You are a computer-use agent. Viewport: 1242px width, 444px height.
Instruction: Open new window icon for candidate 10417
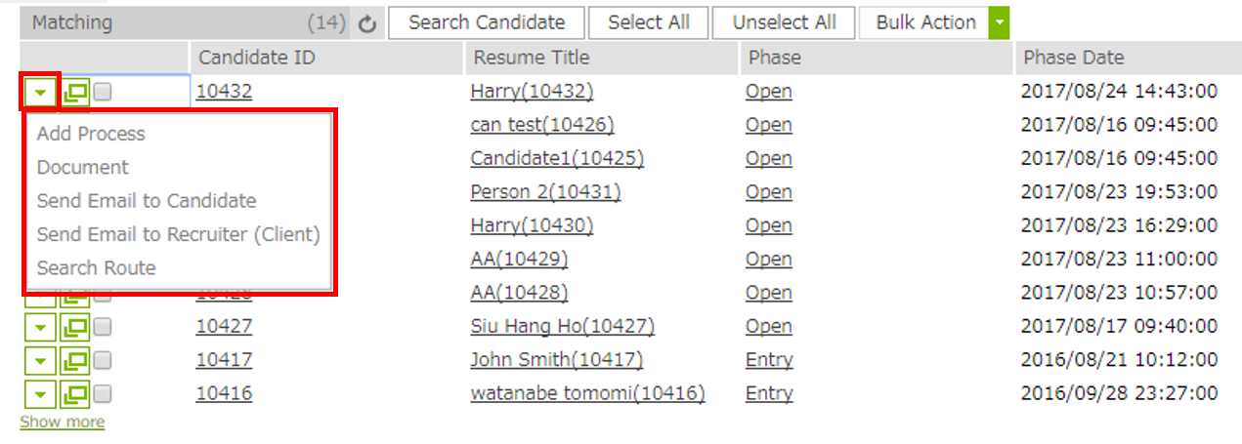click(x=75, y=361)
